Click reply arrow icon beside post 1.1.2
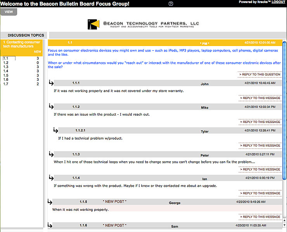The height and width of the screenshot is (232, 287). coord(51,106)
